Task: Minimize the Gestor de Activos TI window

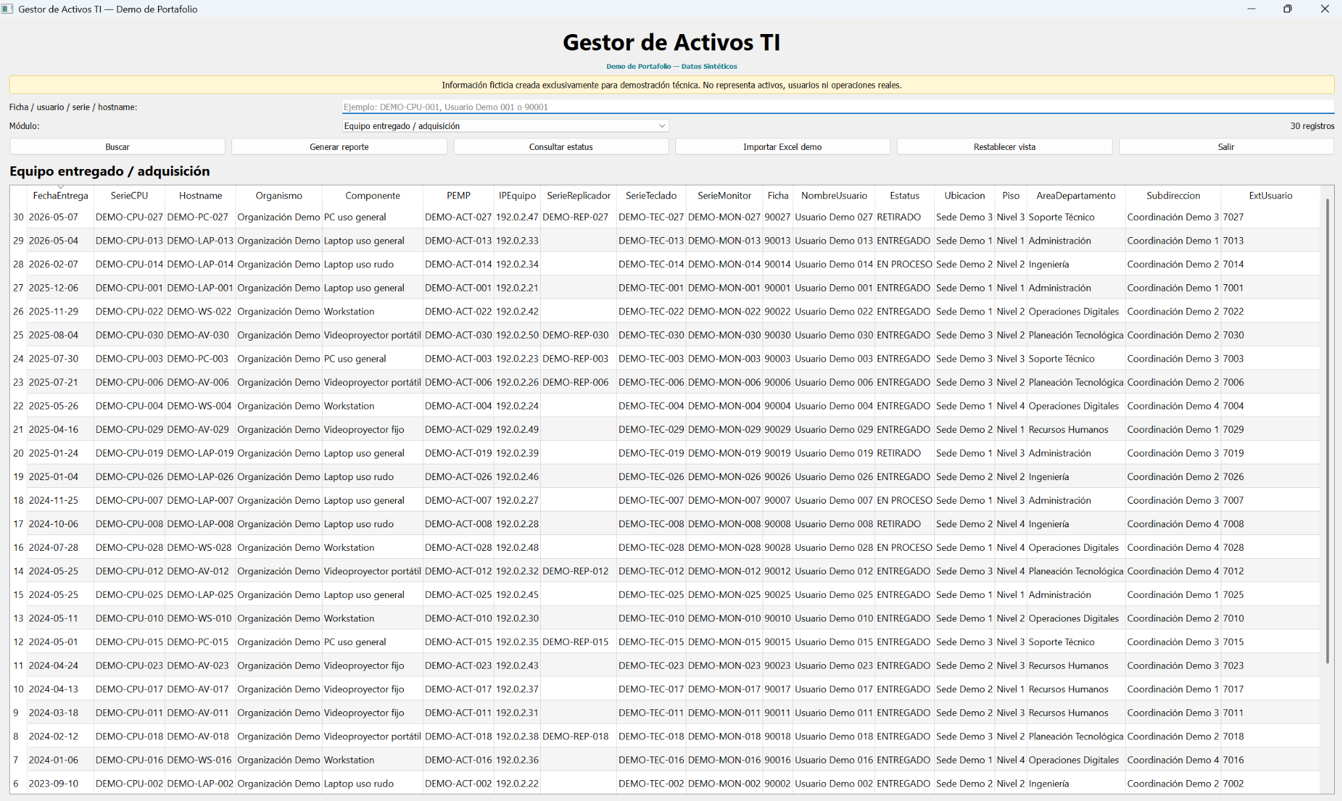Action: (1251, 9)
